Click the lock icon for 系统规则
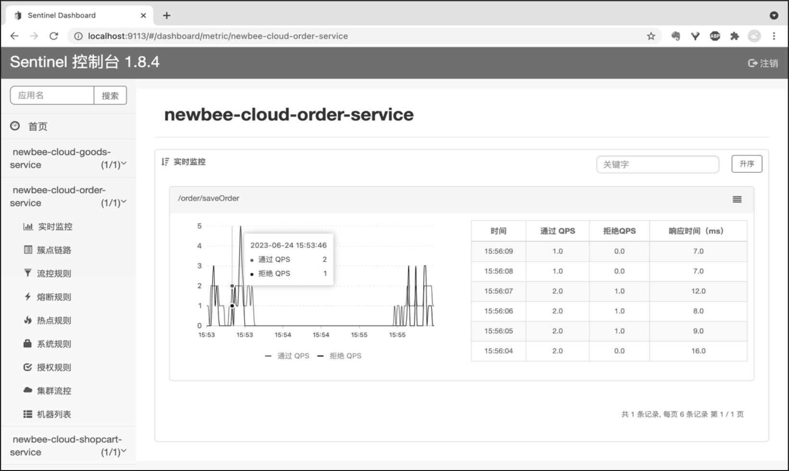The image size is (789, 471). pyautogui.click(x=28, y=344)
